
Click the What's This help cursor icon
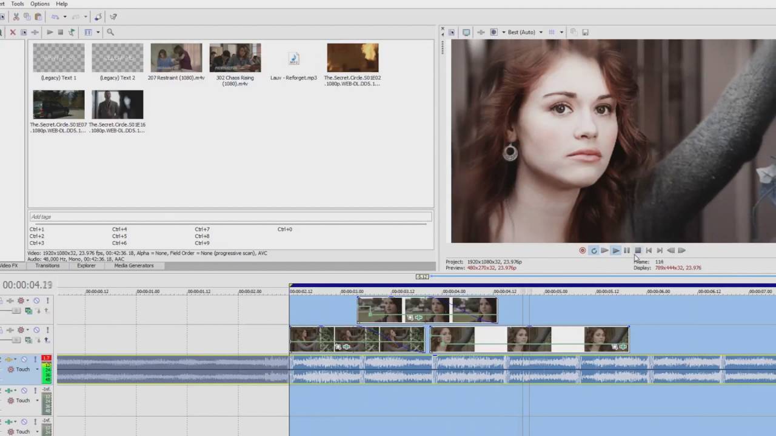tap(113, 16)
